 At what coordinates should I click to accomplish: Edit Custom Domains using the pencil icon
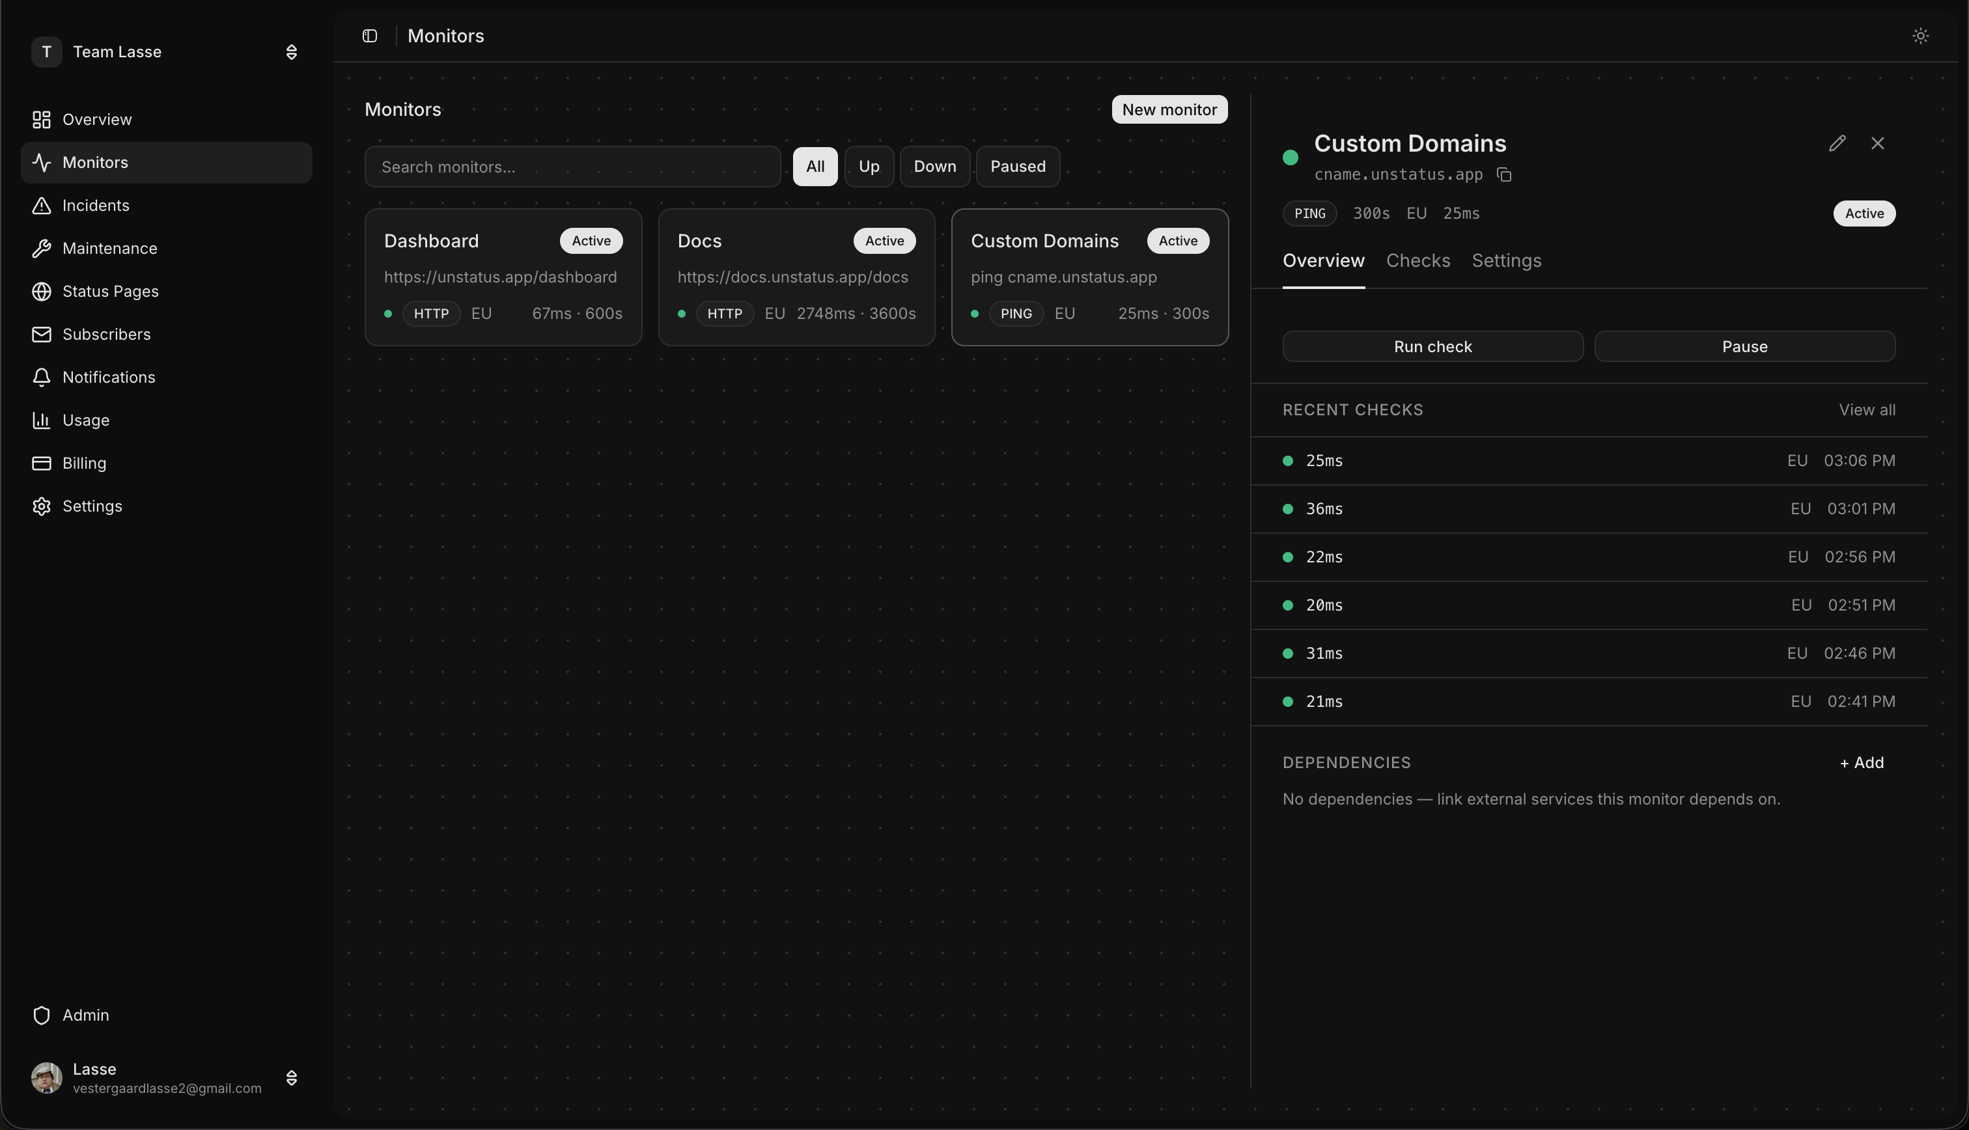coord(1837,143)
